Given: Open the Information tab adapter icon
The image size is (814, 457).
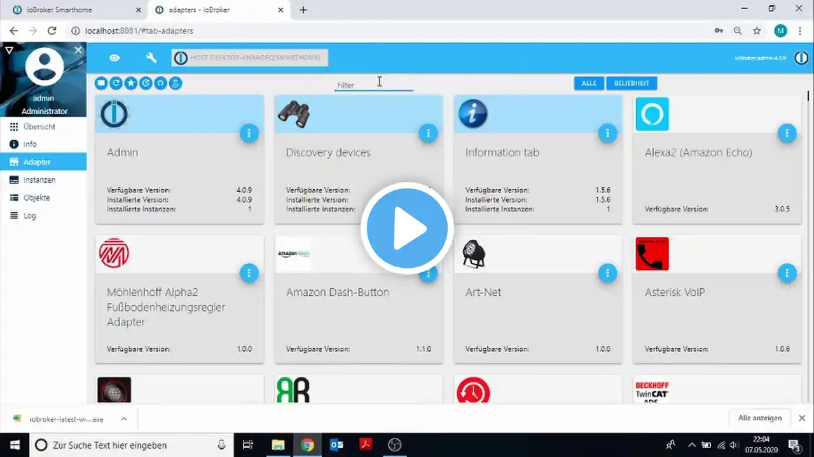Looking at the screenshot, I should 473,114.
